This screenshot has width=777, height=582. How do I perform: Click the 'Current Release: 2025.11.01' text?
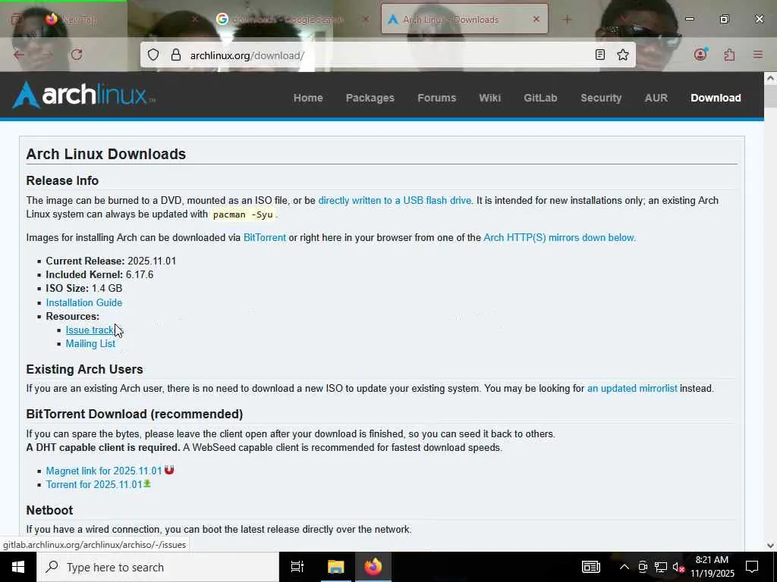111,261
